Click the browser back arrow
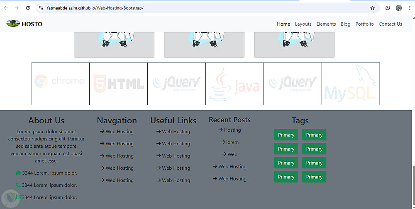This screenshot has height=209, width=415. click(6, 8)
